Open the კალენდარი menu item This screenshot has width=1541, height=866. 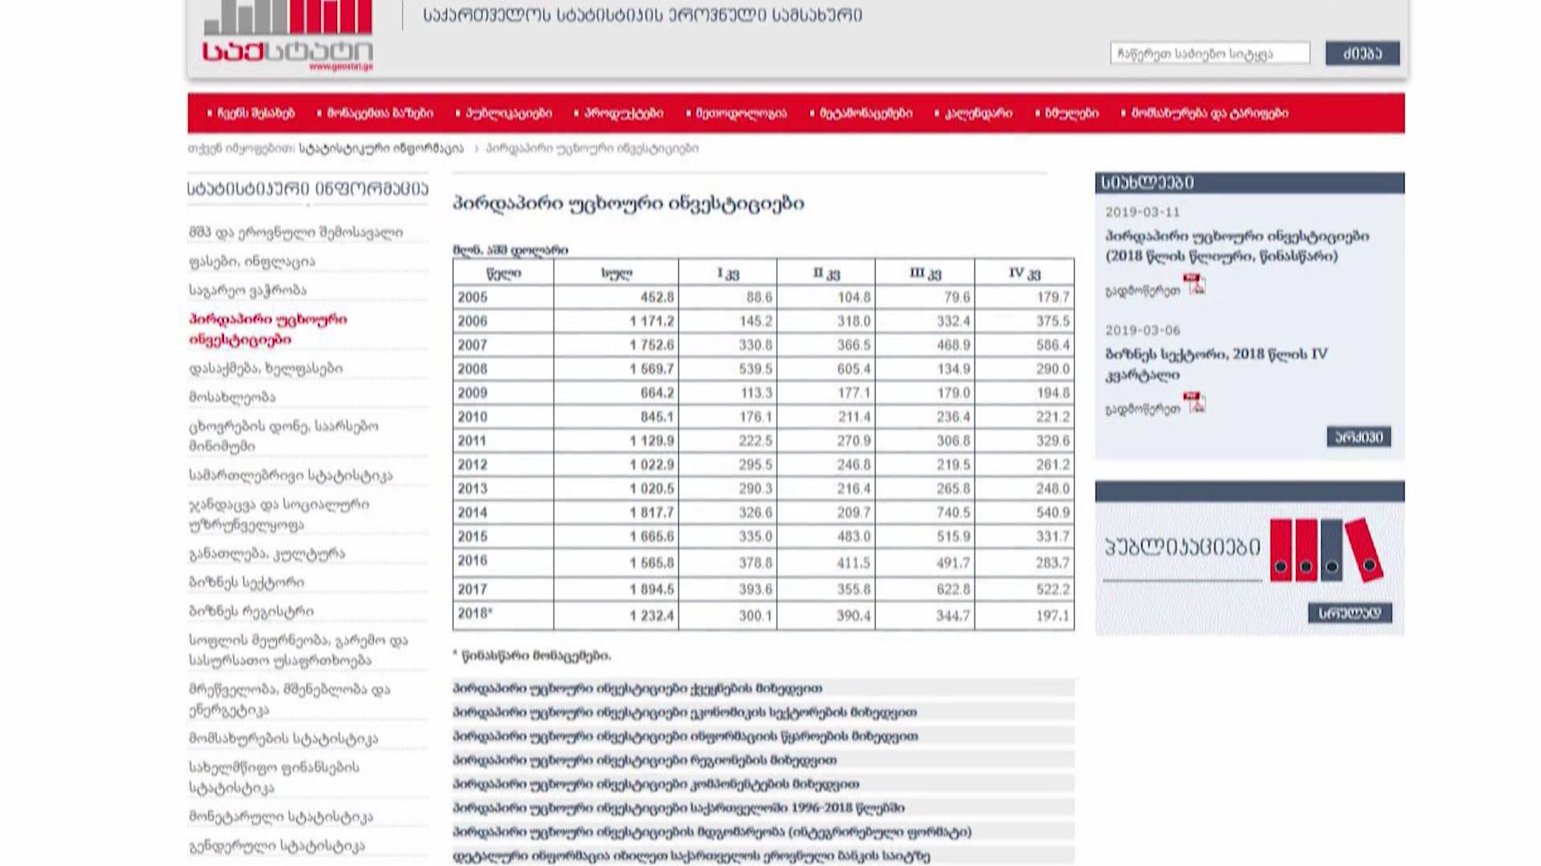pos(978,113)
